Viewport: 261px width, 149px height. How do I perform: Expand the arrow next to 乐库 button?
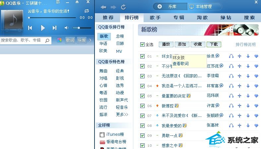[90, 40]
